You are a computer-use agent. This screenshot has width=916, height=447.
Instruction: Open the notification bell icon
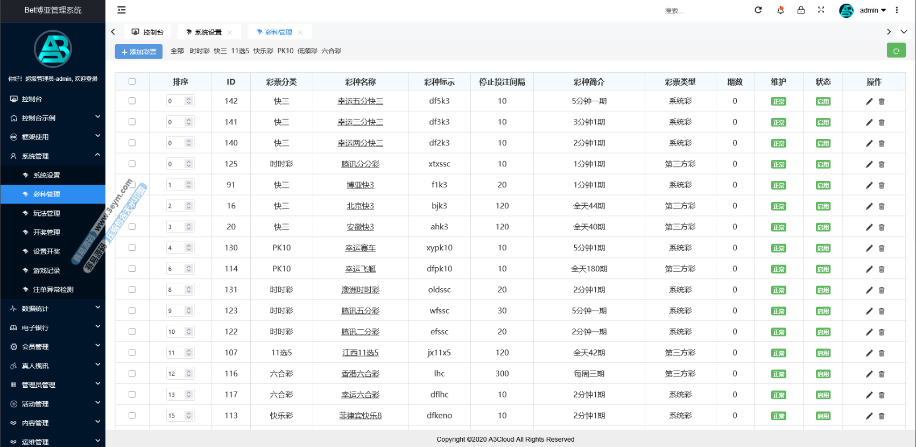tap(780, 10)
